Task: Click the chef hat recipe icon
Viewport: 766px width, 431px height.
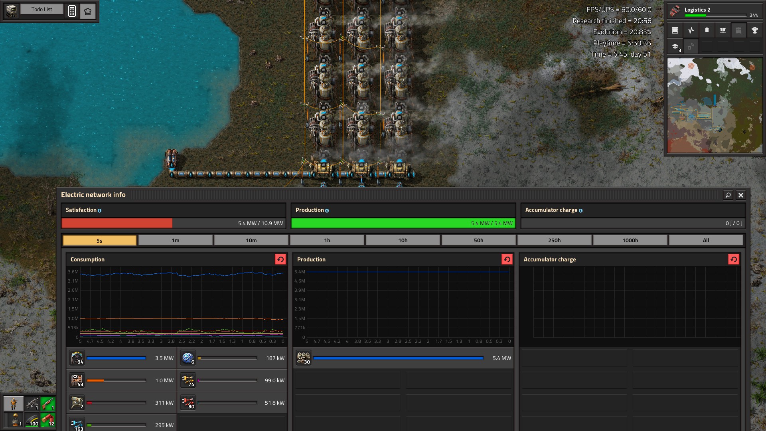Action: pyautogui.click(x=88, y=11)
